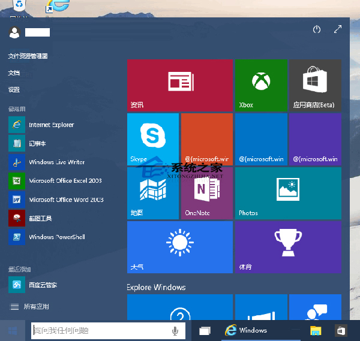Open the 体育 sports trophy tile
Viewport: 360px width, 341px height.
pos(288,247)
